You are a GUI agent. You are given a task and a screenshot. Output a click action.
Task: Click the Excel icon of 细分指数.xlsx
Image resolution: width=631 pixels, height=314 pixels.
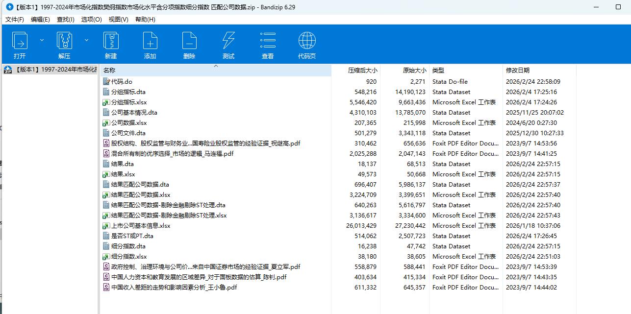(106, 257)
